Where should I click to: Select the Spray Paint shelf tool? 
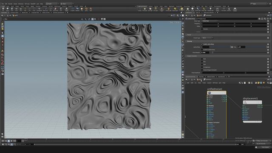coord(55,9)
